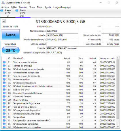Open the Editar menu
The image size is (121, 131).
pos(14,7)
